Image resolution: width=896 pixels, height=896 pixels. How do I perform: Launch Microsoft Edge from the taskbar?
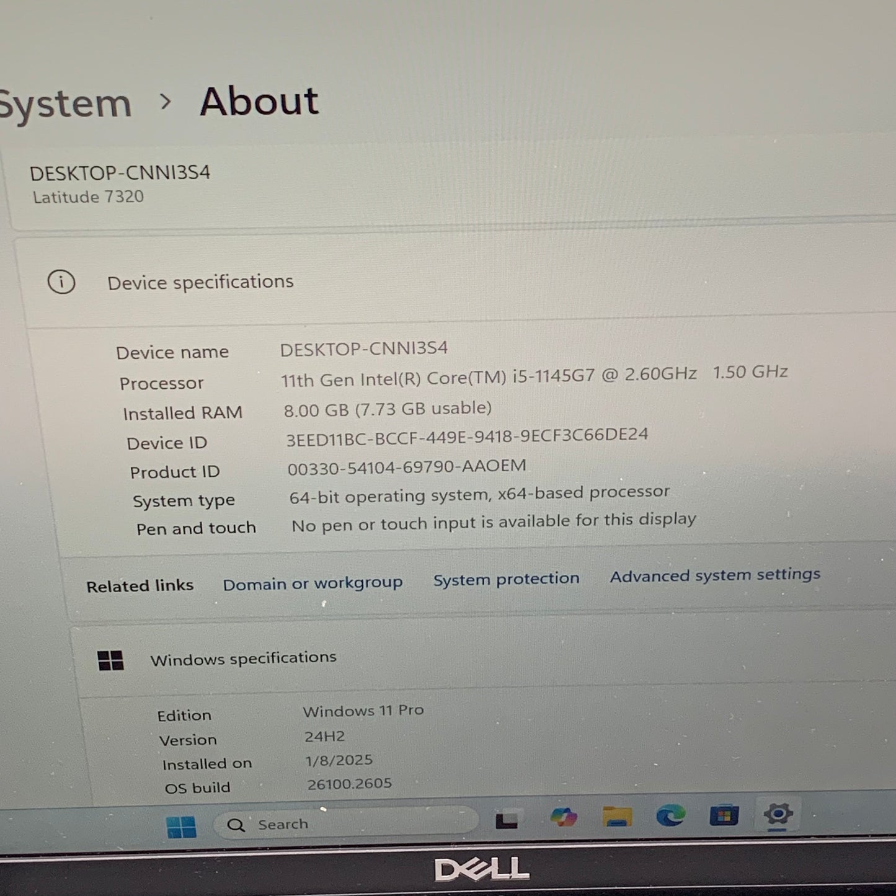point(670,815)
